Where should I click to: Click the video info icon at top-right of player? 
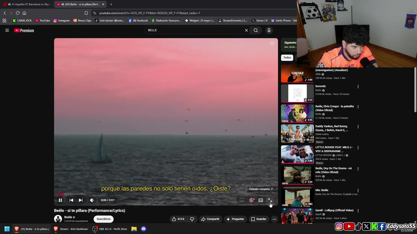[x=272, y=43]
